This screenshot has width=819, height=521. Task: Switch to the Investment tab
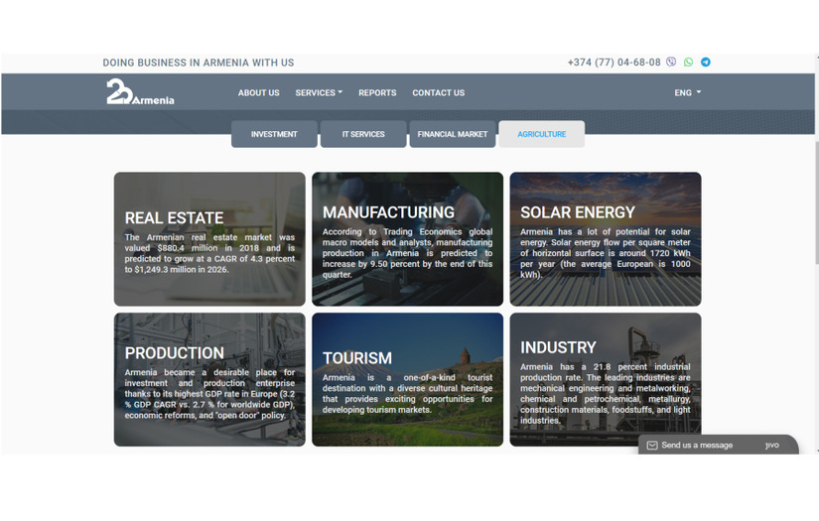(x=274, y=134)
